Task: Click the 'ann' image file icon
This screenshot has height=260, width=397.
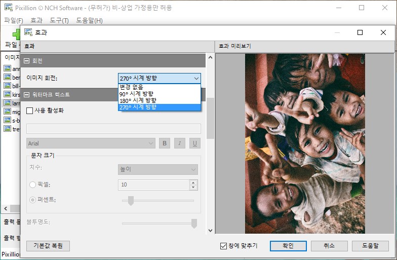Action: pyautogui.click(x=7, y=68)
